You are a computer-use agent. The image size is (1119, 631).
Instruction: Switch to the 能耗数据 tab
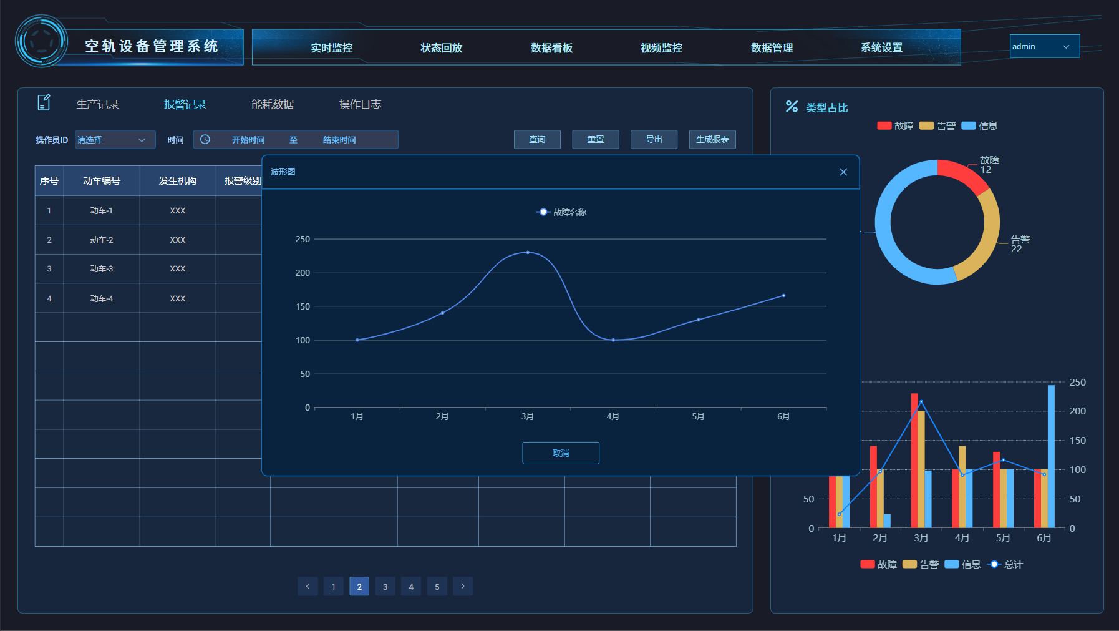(x=273, y=105)
